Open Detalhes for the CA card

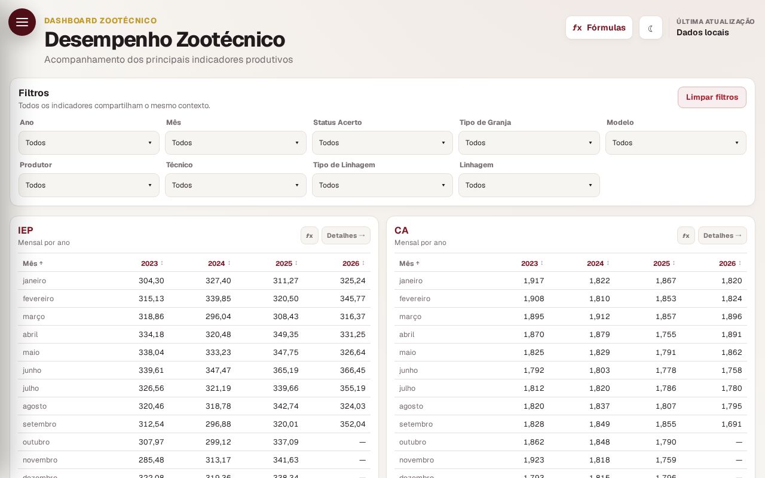(x=723, y=235)
